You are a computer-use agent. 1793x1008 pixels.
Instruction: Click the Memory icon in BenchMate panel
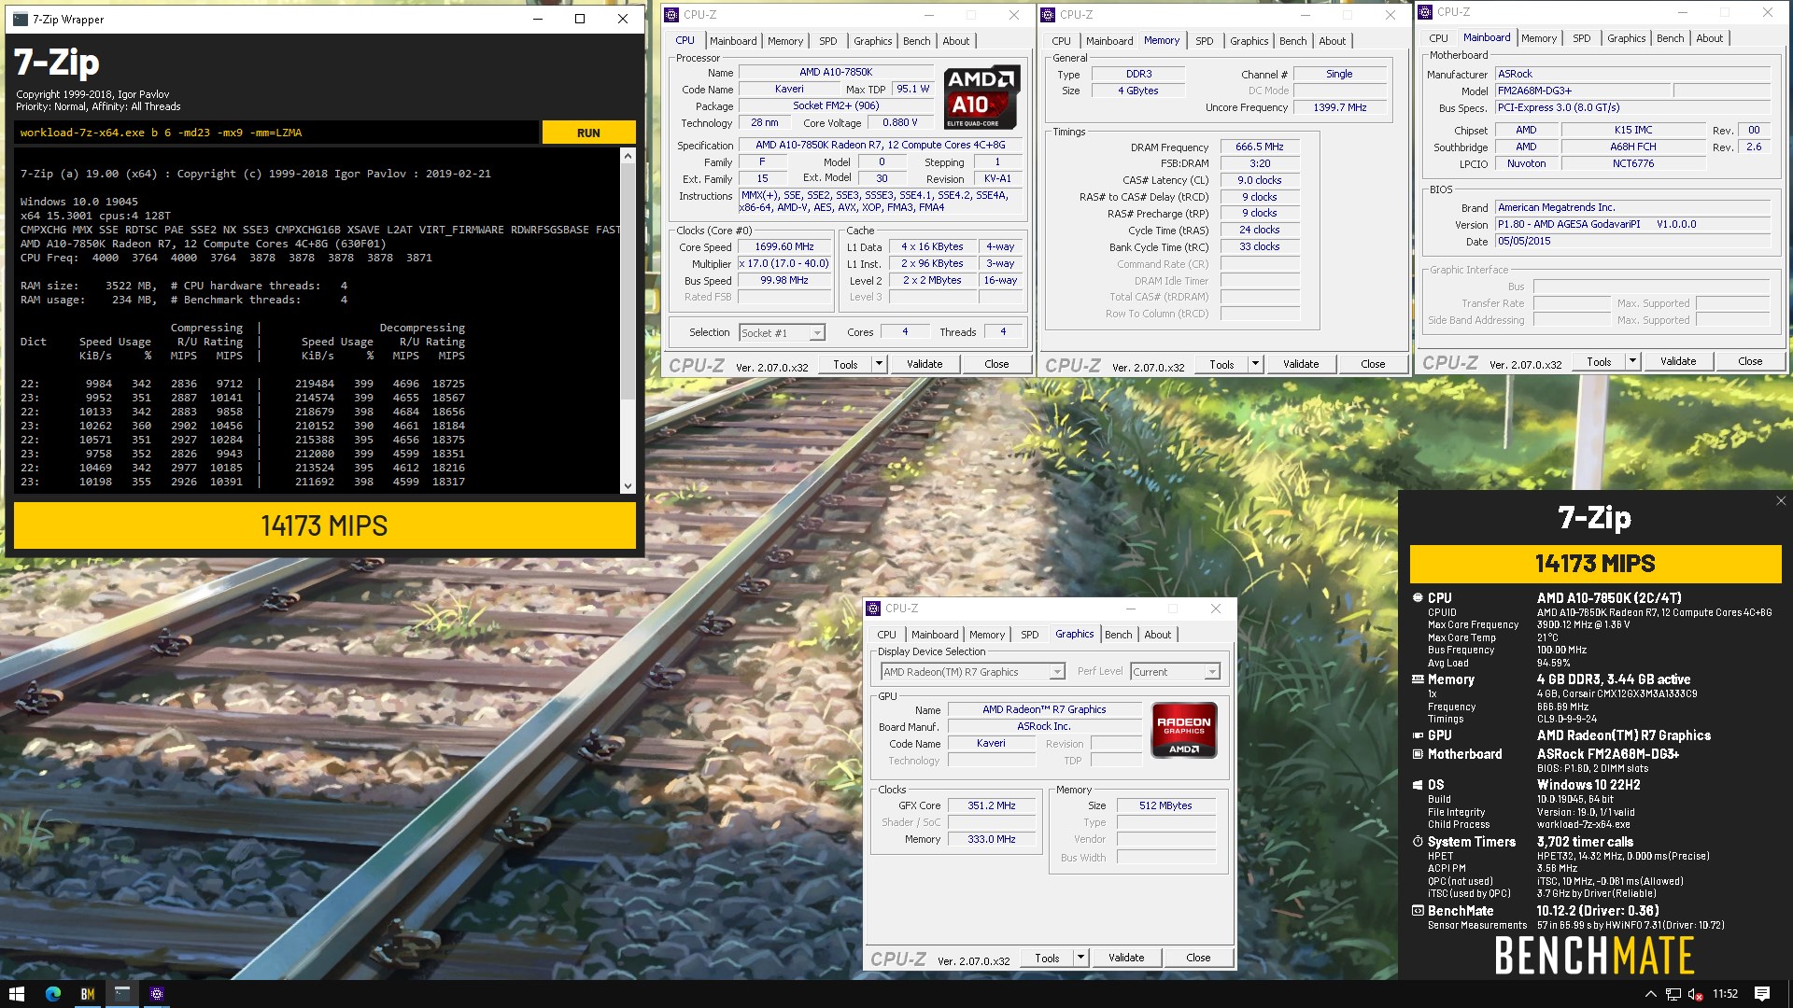coord(1418,679)
